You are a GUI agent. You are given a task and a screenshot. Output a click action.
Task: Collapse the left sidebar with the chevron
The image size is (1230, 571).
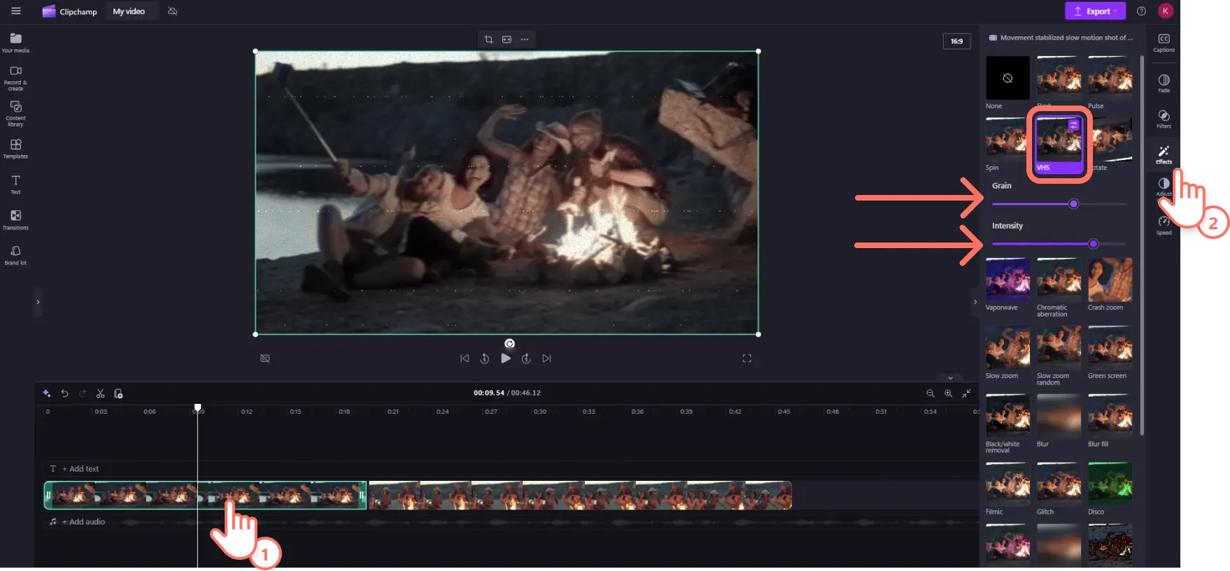(38, 302)
